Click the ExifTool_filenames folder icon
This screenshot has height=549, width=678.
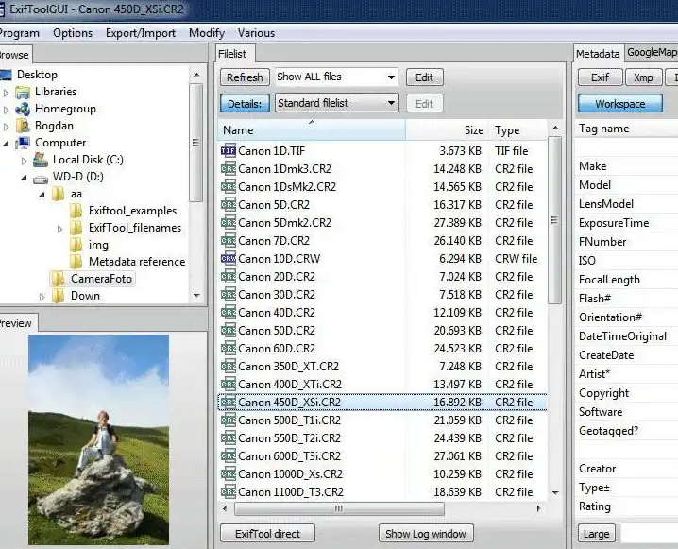point(76,228)
